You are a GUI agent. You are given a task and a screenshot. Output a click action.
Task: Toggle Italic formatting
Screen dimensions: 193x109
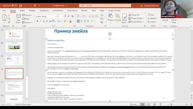(40, 21)
